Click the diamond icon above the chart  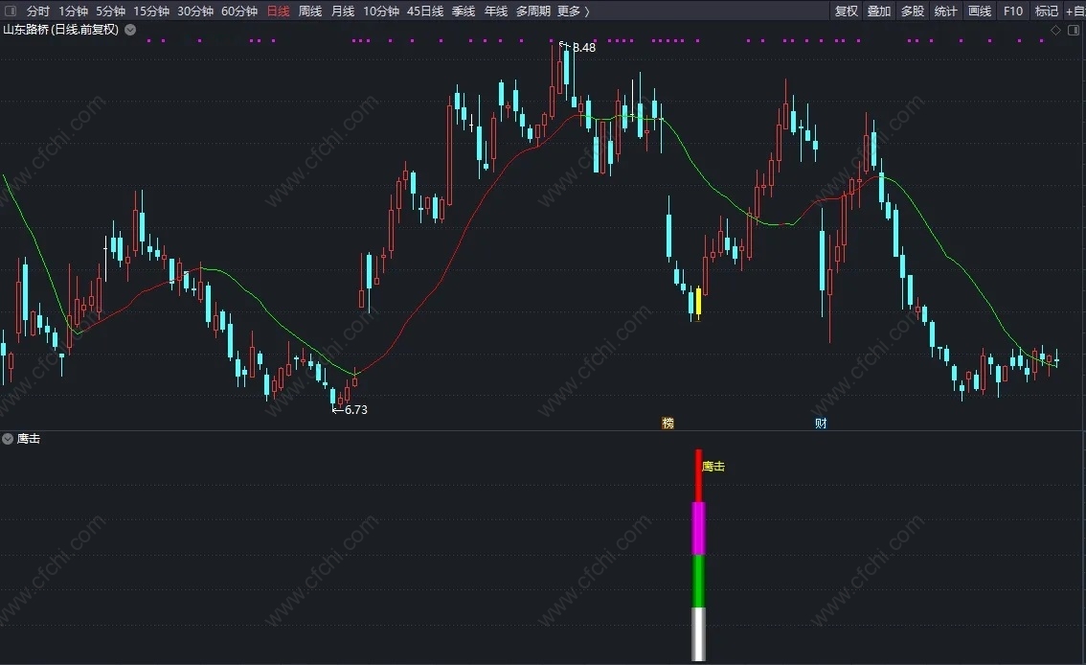pos(1055,30)
